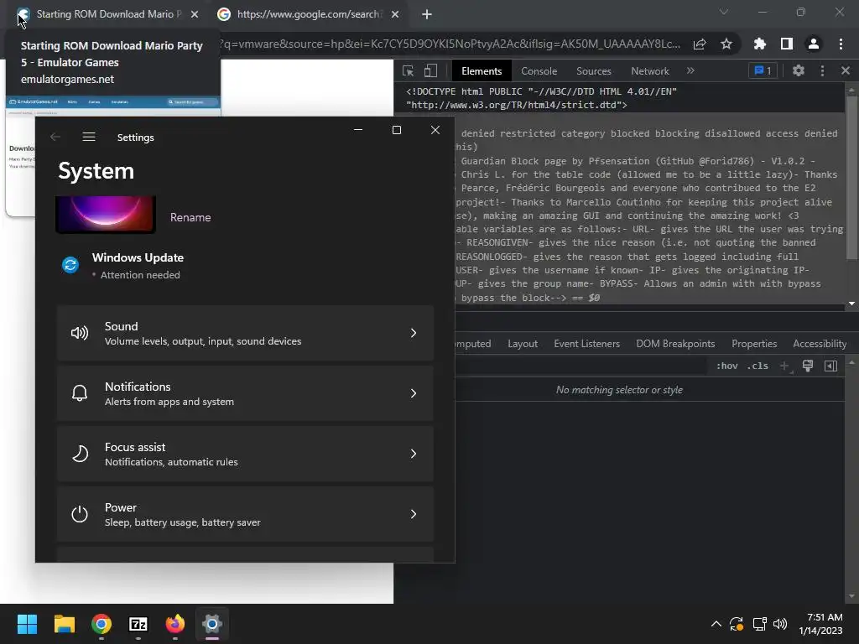Image resolution: width=859 pixels, height=644 pixels.
Task: Show hidden icons with the tray chevron
Action: (716, 624)
